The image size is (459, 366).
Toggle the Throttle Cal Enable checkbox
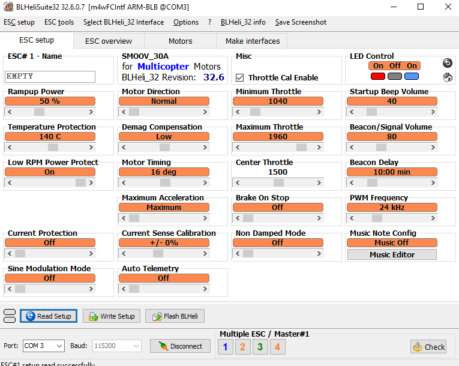(240, 77)
